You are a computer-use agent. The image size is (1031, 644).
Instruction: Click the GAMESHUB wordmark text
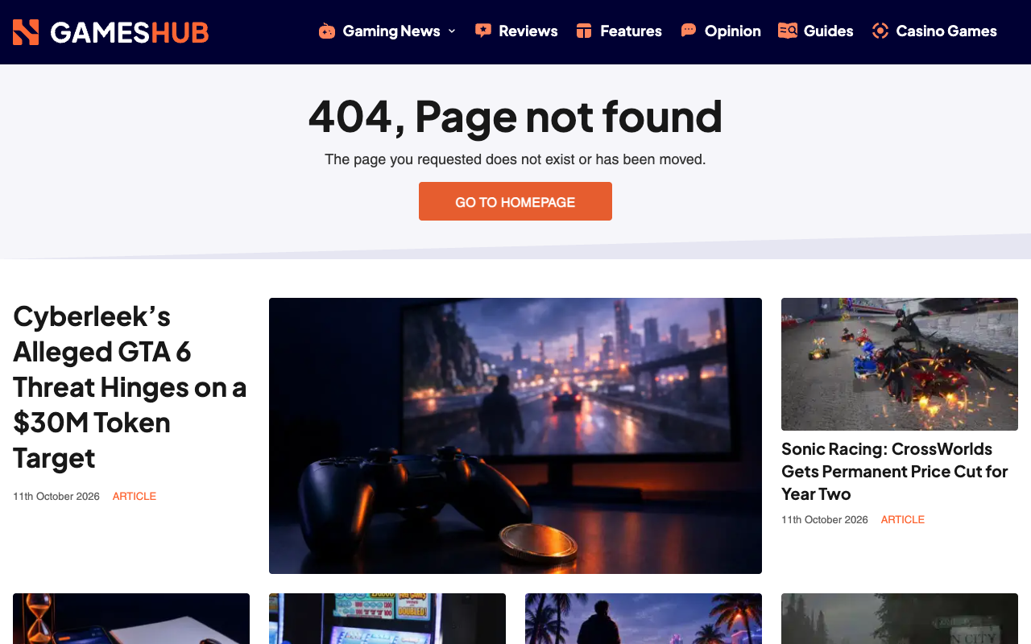click(x=130, y=32)
